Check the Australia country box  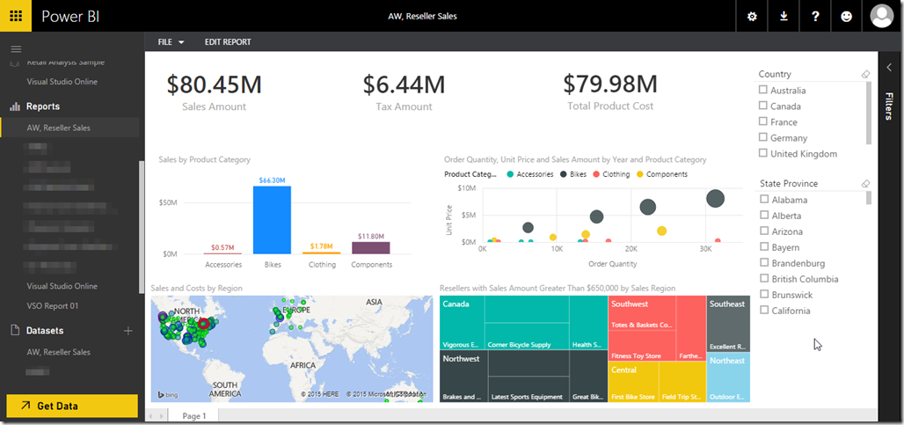[763, 90]
